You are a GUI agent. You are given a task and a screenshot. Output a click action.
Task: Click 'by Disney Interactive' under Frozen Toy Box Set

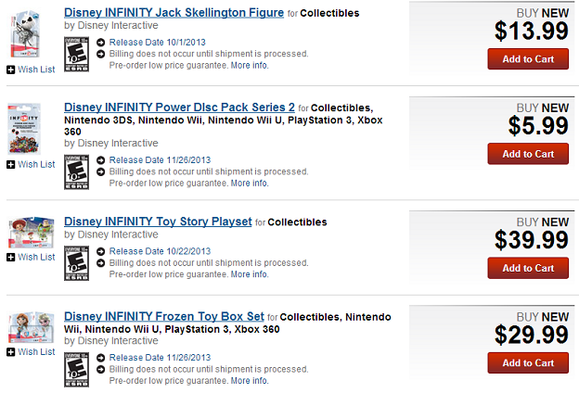pos(111,340)
